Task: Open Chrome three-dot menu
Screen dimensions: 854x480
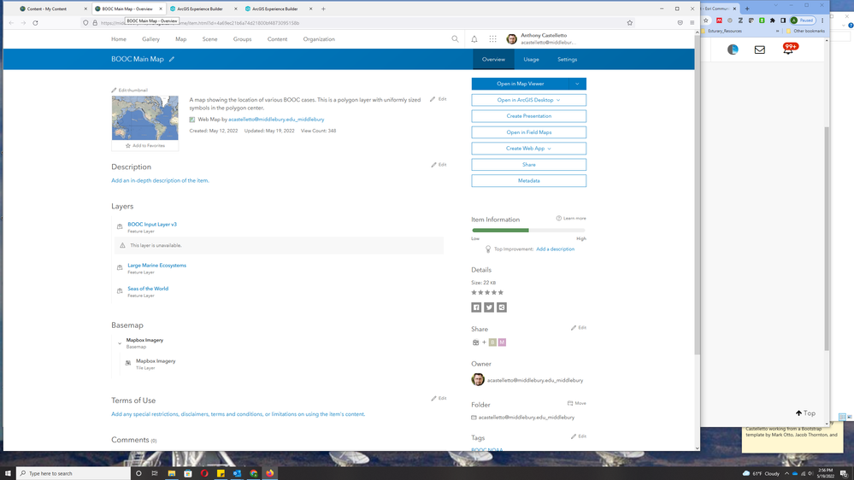Action: pyautogui.click(x=822, y=20)
